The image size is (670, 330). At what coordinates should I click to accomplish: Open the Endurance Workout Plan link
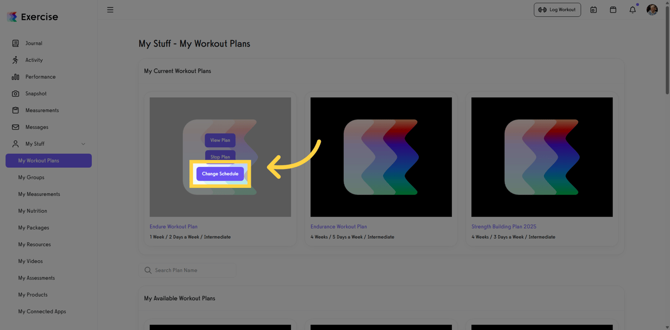coord(338,226)
